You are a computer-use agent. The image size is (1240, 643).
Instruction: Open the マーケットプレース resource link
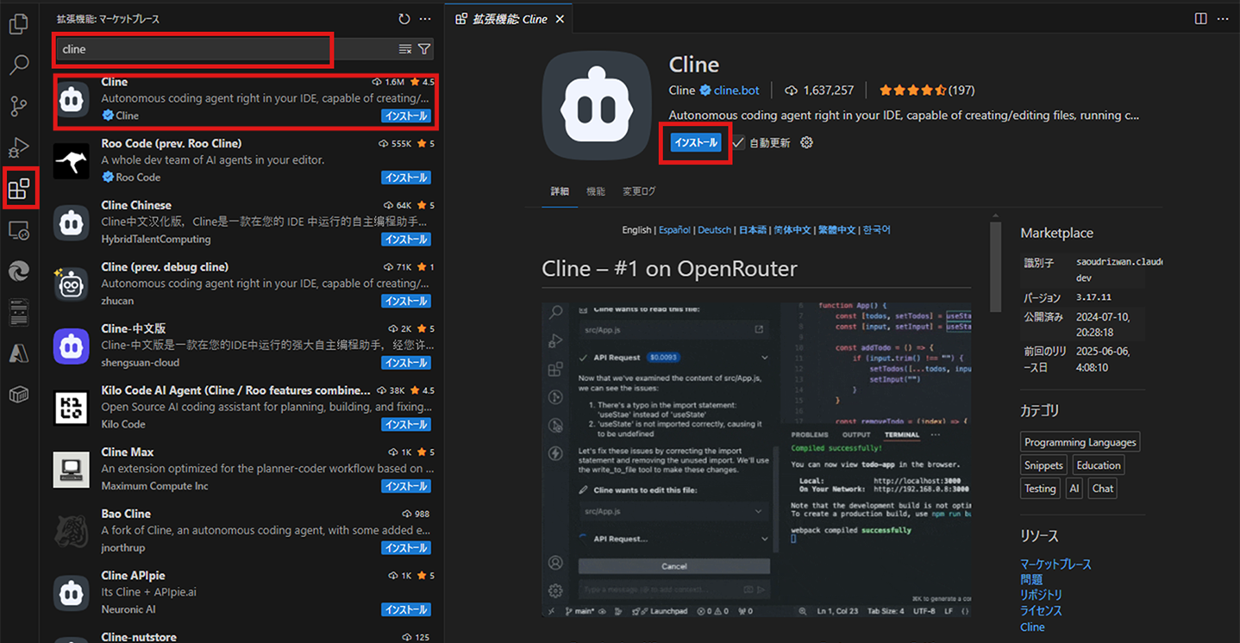click(1055, 564)
